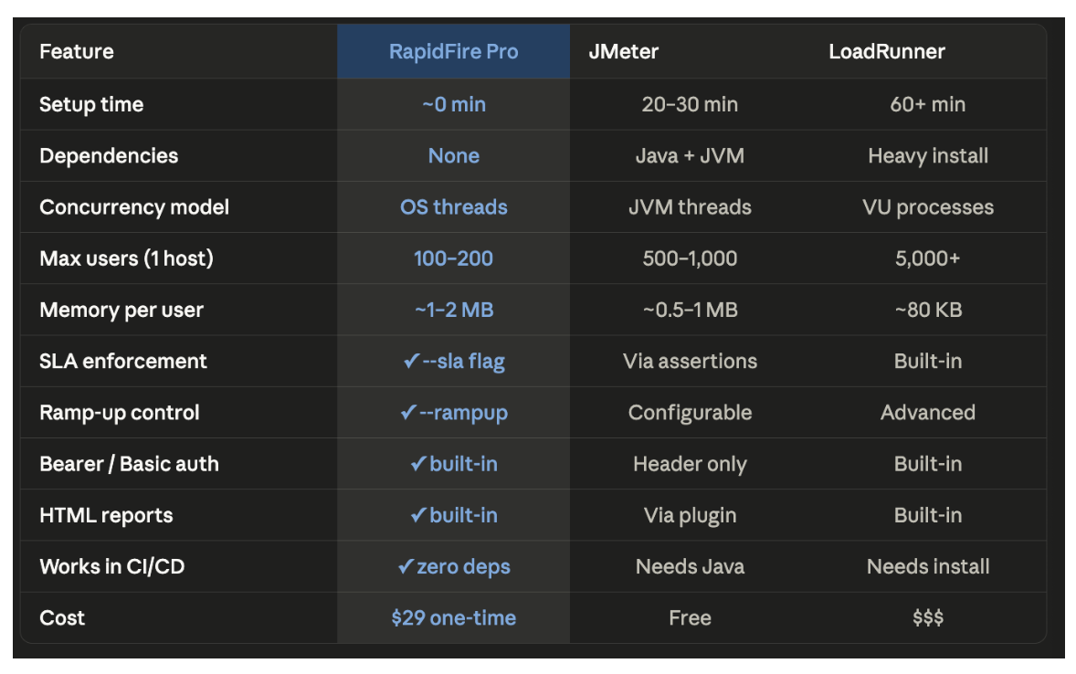The image size is (1076, 674).
Task: Click the Via assertions cell
Action: click(x=690, y=361)
